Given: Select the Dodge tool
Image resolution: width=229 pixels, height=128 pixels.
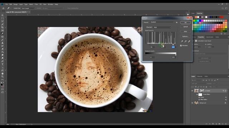Looking at the screenshot, I should [x=3, y=58].
